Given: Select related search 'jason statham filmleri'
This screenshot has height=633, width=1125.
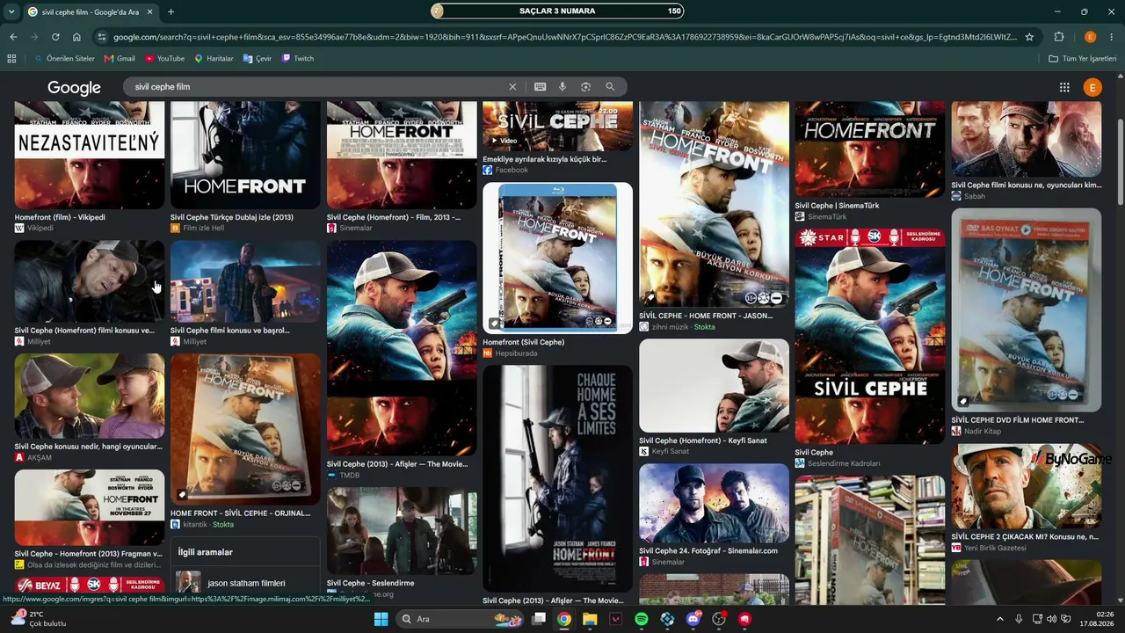Looking at the screenshot, I should click(245, 583).
